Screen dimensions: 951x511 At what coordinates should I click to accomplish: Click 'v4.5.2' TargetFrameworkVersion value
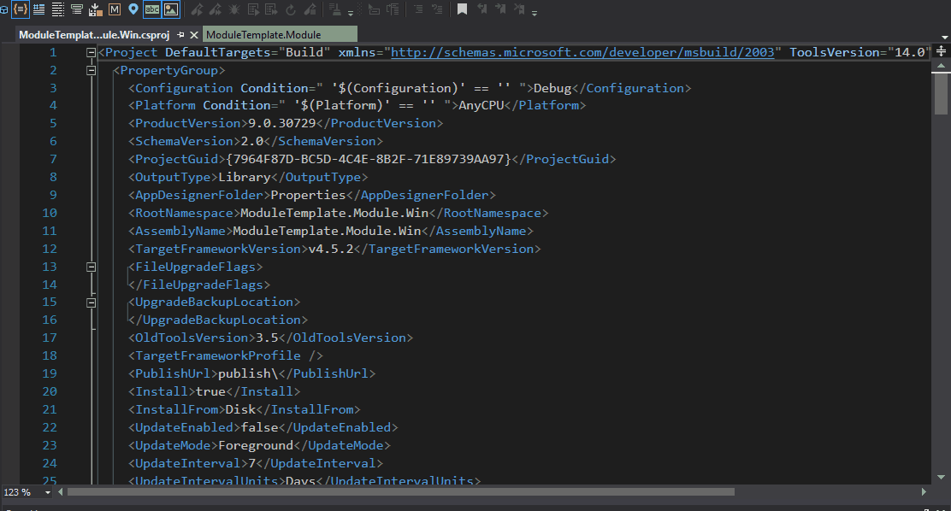click(x=331, y=250)
